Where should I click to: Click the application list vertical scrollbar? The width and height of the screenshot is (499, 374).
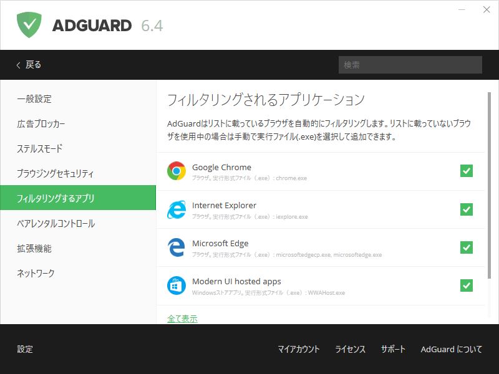pyautogui.click(x=489, y=186)
